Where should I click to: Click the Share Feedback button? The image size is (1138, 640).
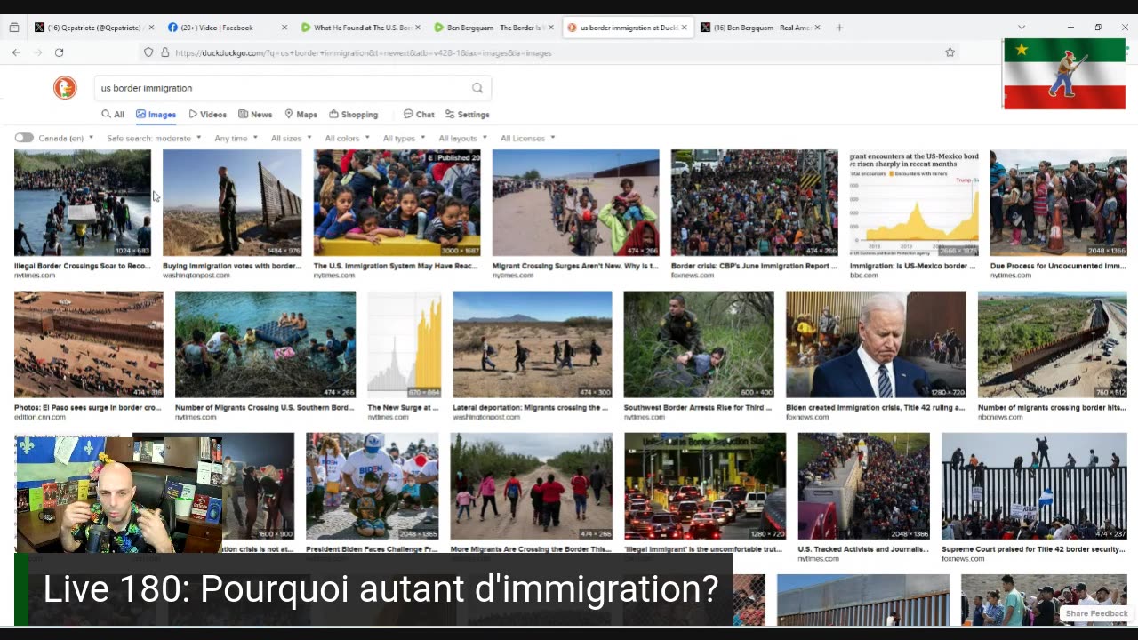click(1096, 613)
